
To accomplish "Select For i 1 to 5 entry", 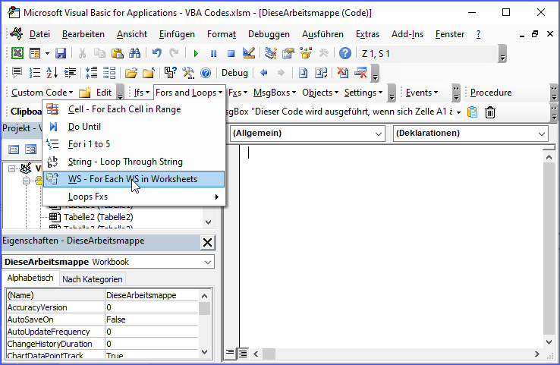I will click(x=134, y=144).
